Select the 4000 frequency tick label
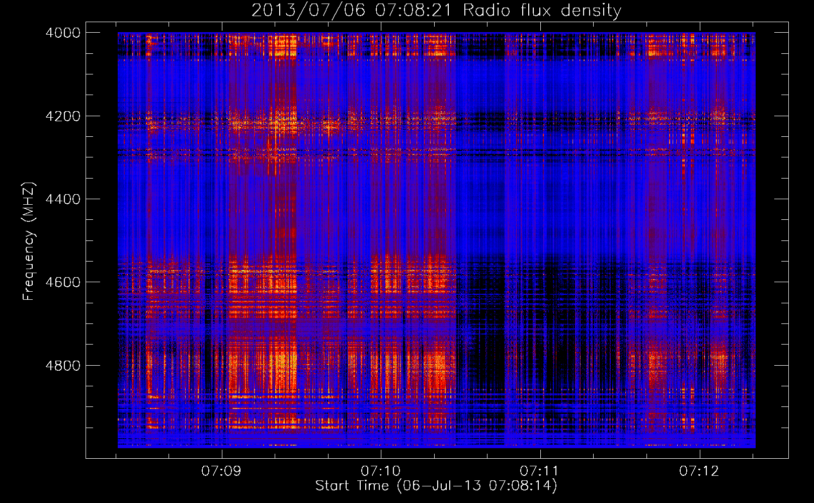The height and width of the screenshot is (503, 814). [63, 33]
